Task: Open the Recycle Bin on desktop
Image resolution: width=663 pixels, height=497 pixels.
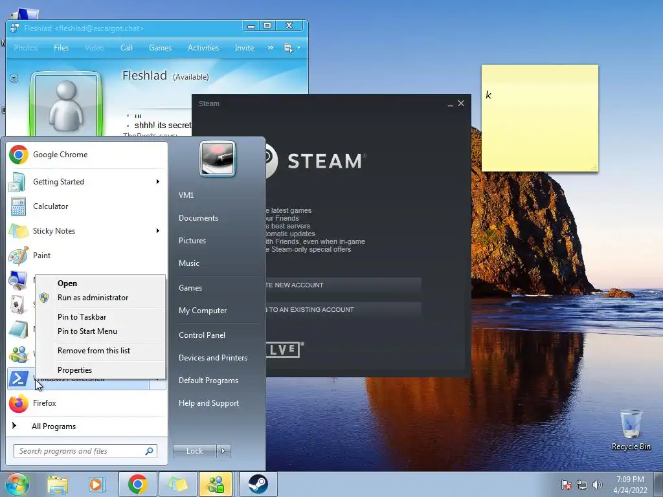Action: 631,430
